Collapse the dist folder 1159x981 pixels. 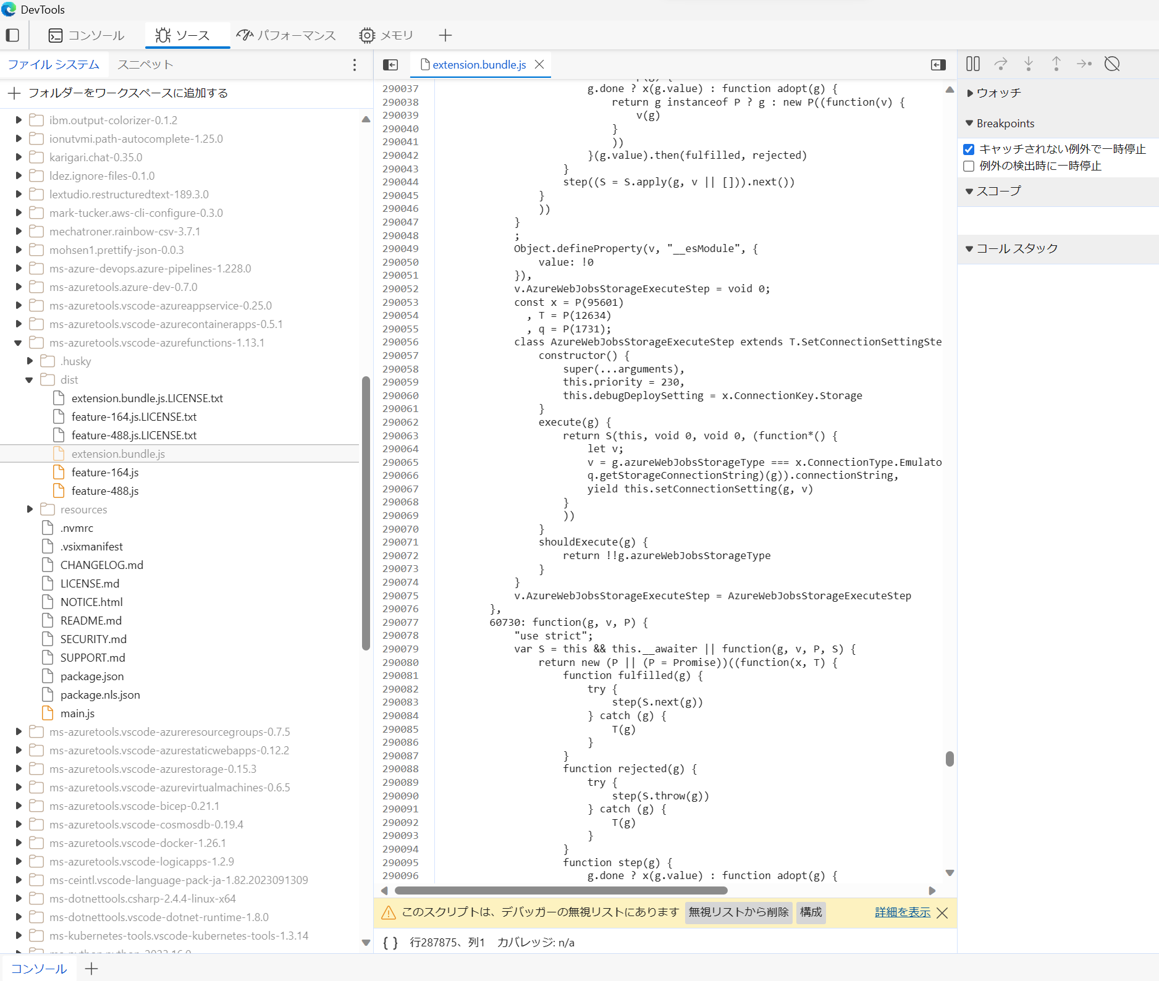[x=28, y=379]
